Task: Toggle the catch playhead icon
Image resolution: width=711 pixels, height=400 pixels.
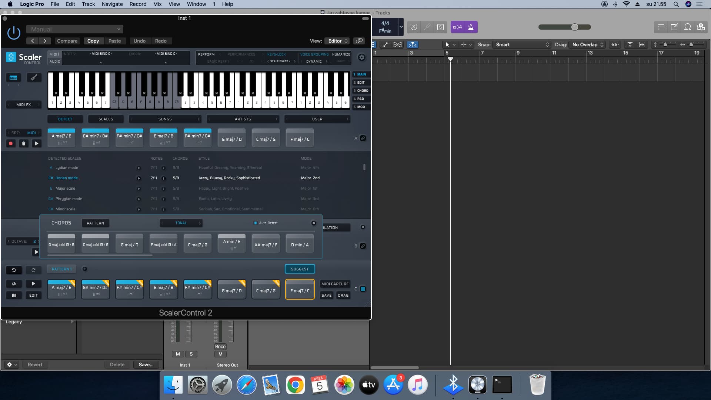Action: (413, 44)
